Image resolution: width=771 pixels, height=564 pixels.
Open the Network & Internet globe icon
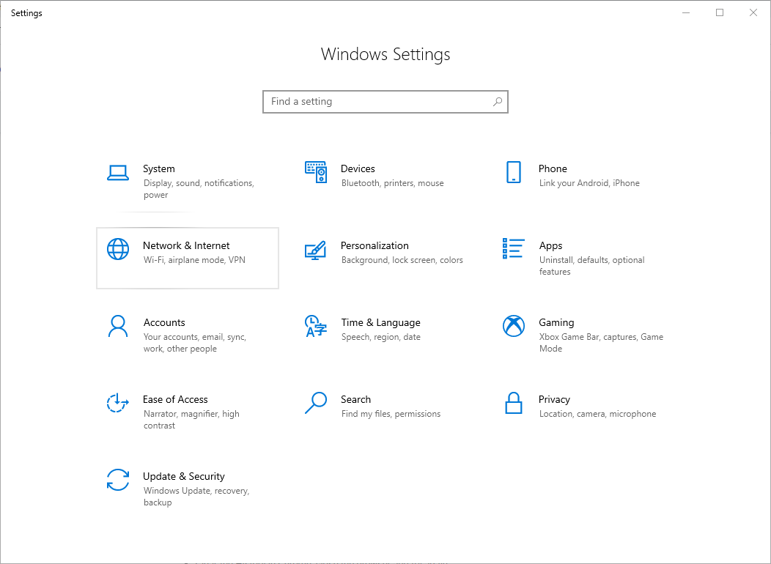pyautogui.click(x=118, y=249)
